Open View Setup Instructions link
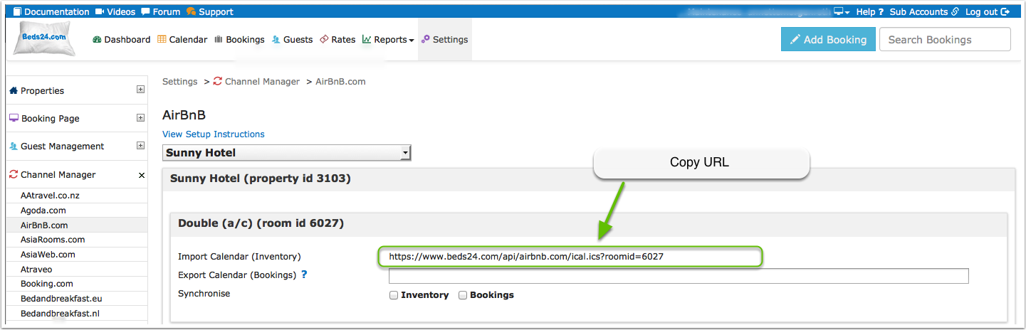The image size is (1026, 330). 214,134
